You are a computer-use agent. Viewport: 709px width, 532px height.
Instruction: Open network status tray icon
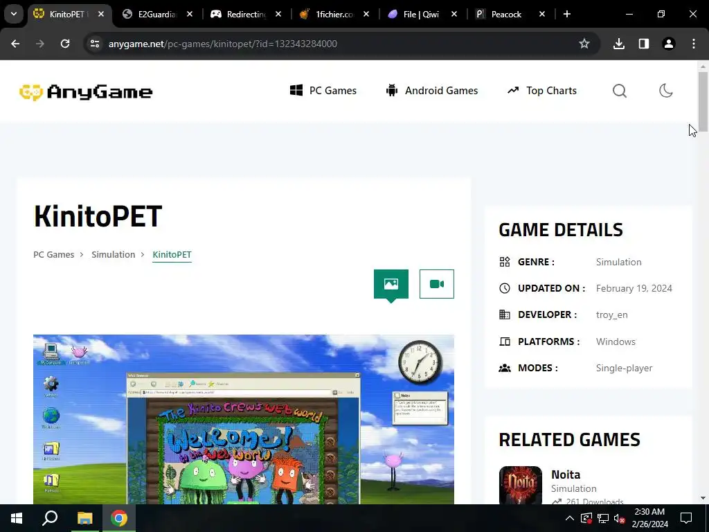(603, 518)
